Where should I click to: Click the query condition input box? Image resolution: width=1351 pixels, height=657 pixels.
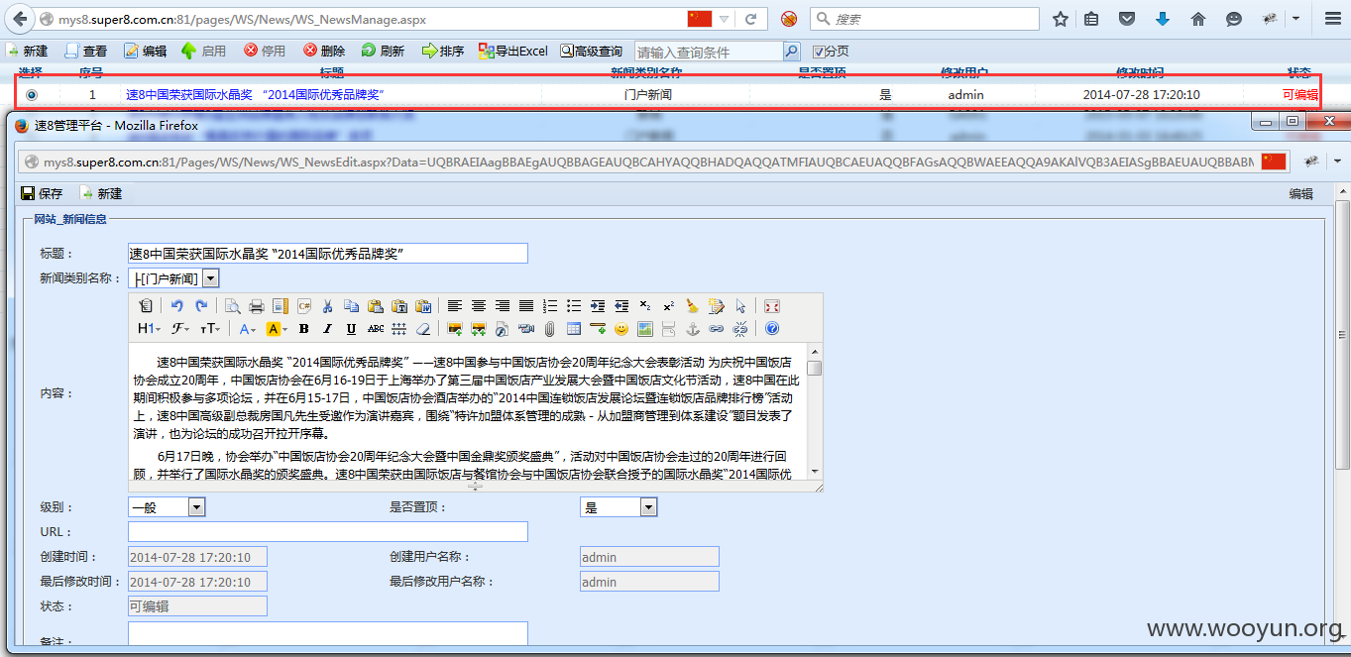[708, 52]
